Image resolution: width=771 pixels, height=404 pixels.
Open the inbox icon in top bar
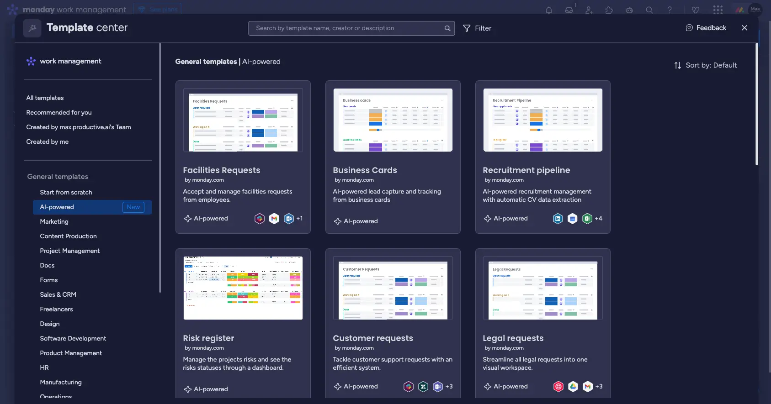click(569, 10)
